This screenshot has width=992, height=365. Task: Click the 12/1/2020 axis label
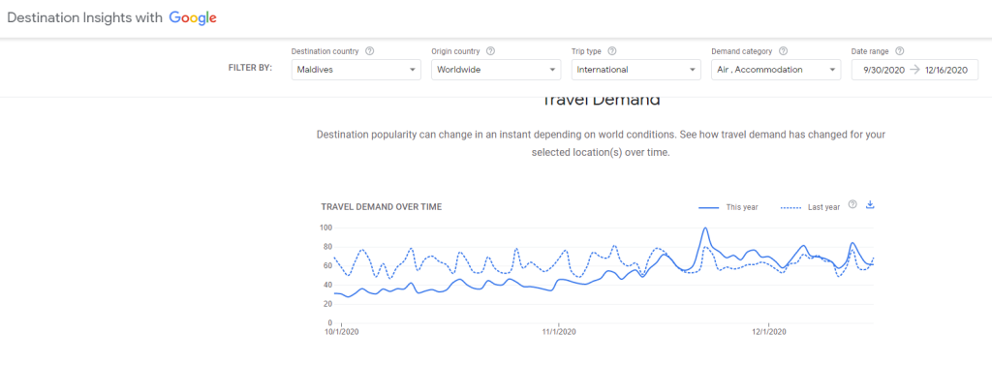768,331
